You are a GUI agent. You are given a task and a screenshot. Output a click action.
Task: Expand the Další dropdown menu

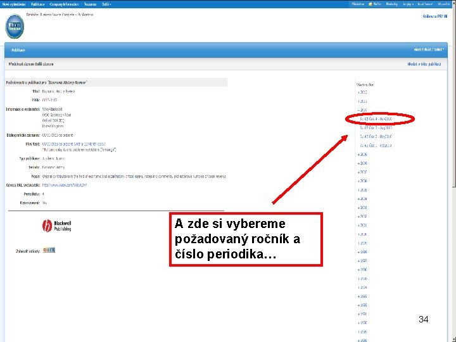[x=106, y=4]
